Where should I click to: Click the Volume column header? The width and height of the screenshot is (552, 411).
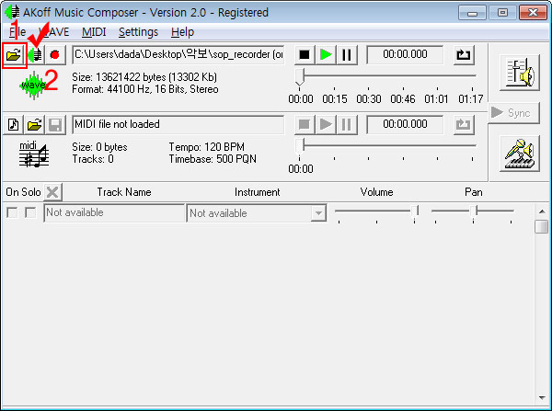[x=376, y=192]
